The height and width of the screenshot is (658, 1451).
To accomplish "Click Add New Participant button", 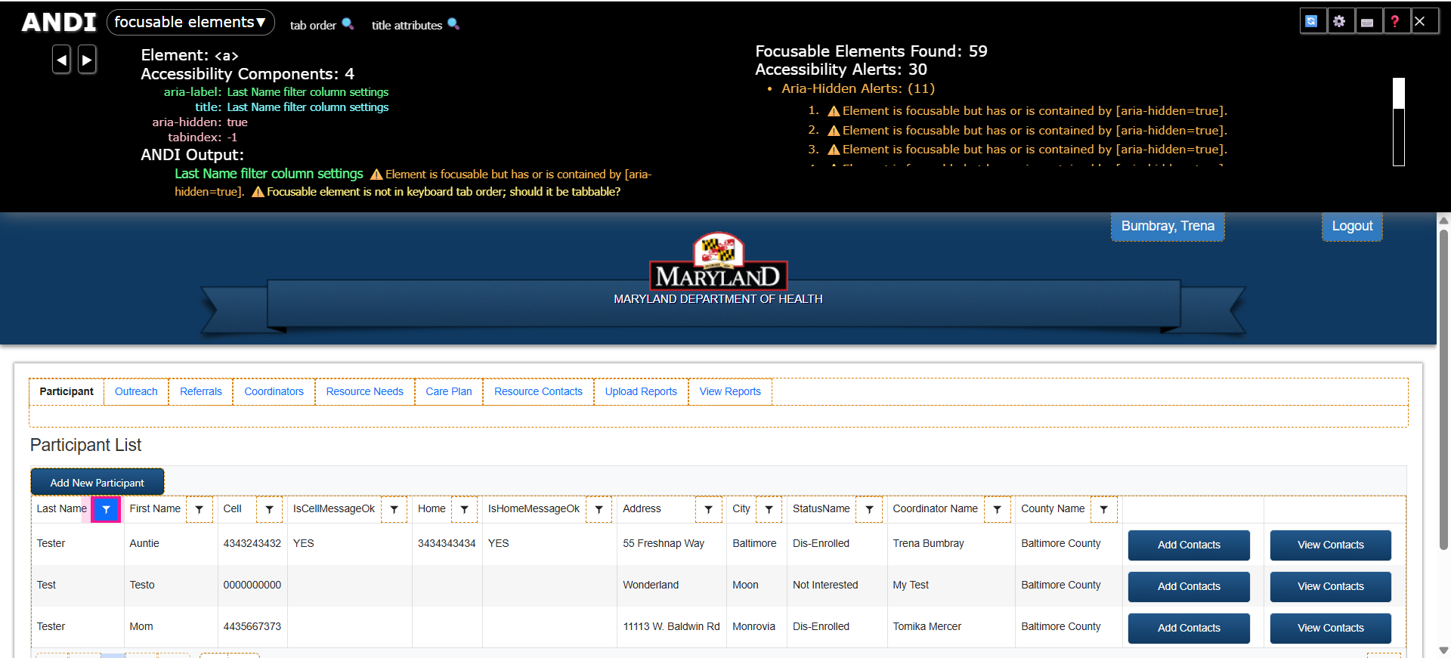I will tap(97, 483).
